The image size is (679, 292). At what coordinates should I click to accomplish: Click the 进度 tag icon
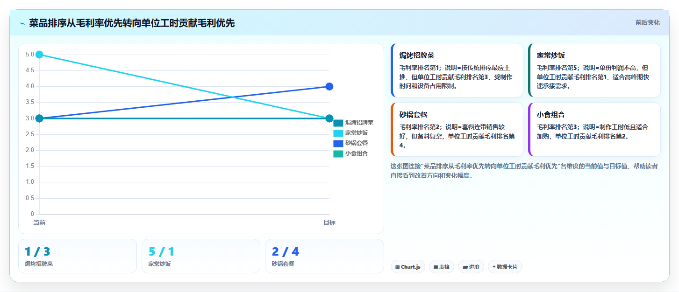(x=465, y=267)
